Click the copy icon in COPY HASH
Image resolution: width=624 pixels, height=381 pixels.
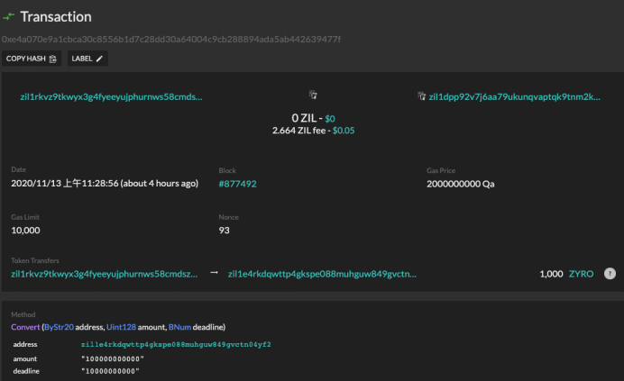[x=53, y=59]
